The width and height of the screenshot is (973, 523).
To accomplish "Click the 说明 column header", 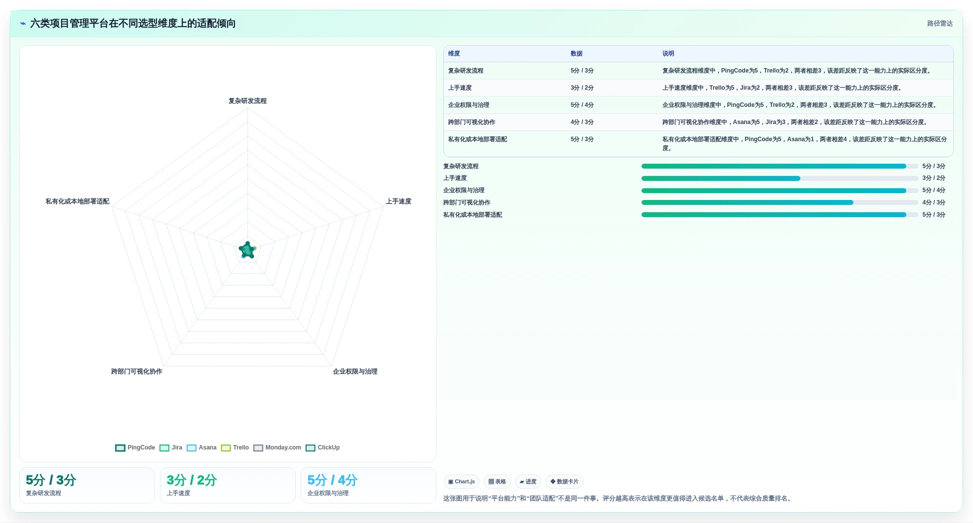I will pyautogui.click(x=668, y=53).
